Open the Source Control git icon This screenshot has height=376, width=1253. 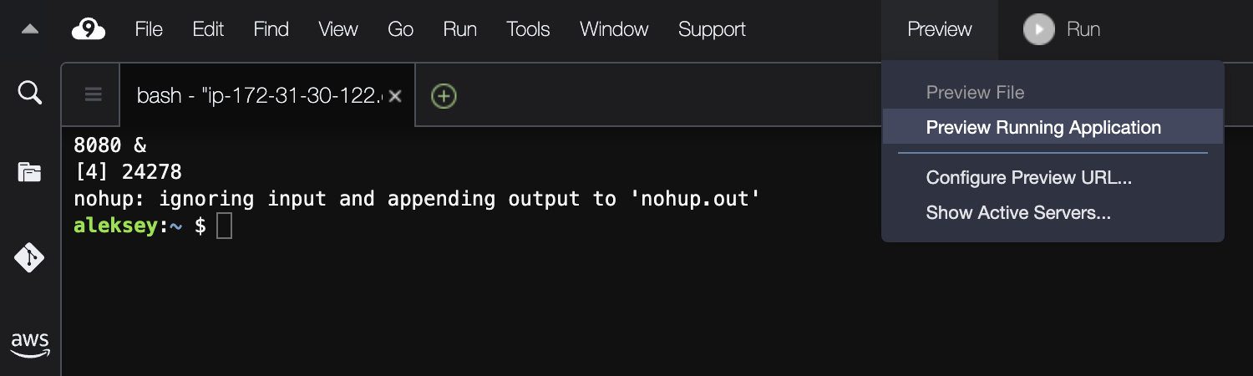click(x=30, y=257)
